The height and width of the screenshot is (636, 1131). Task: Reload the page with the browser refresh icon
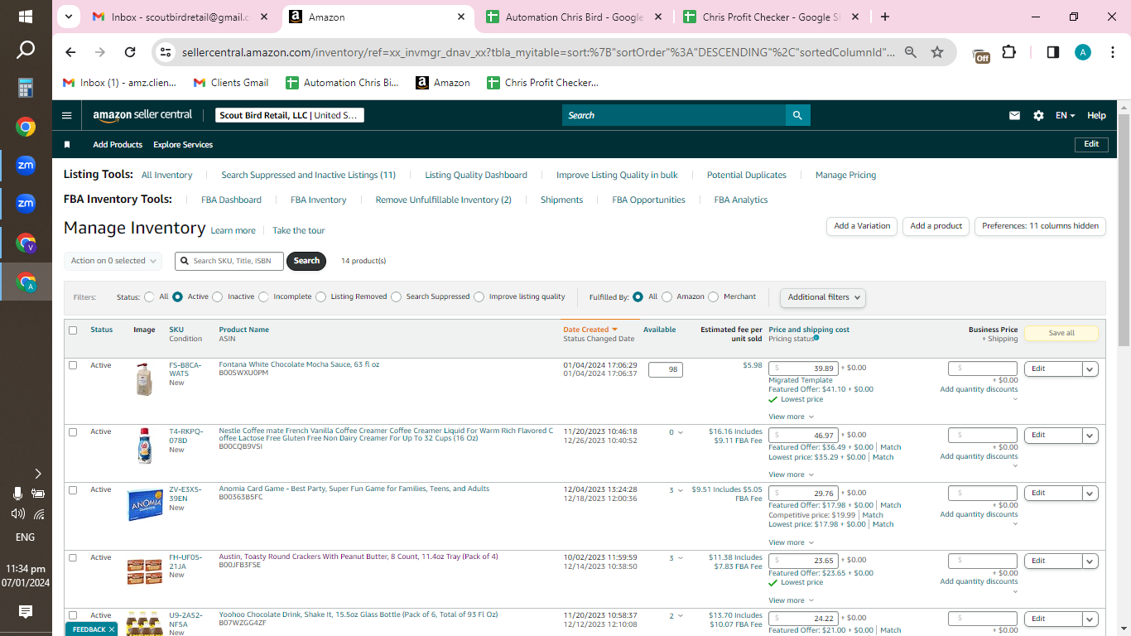tap(130, 52)
